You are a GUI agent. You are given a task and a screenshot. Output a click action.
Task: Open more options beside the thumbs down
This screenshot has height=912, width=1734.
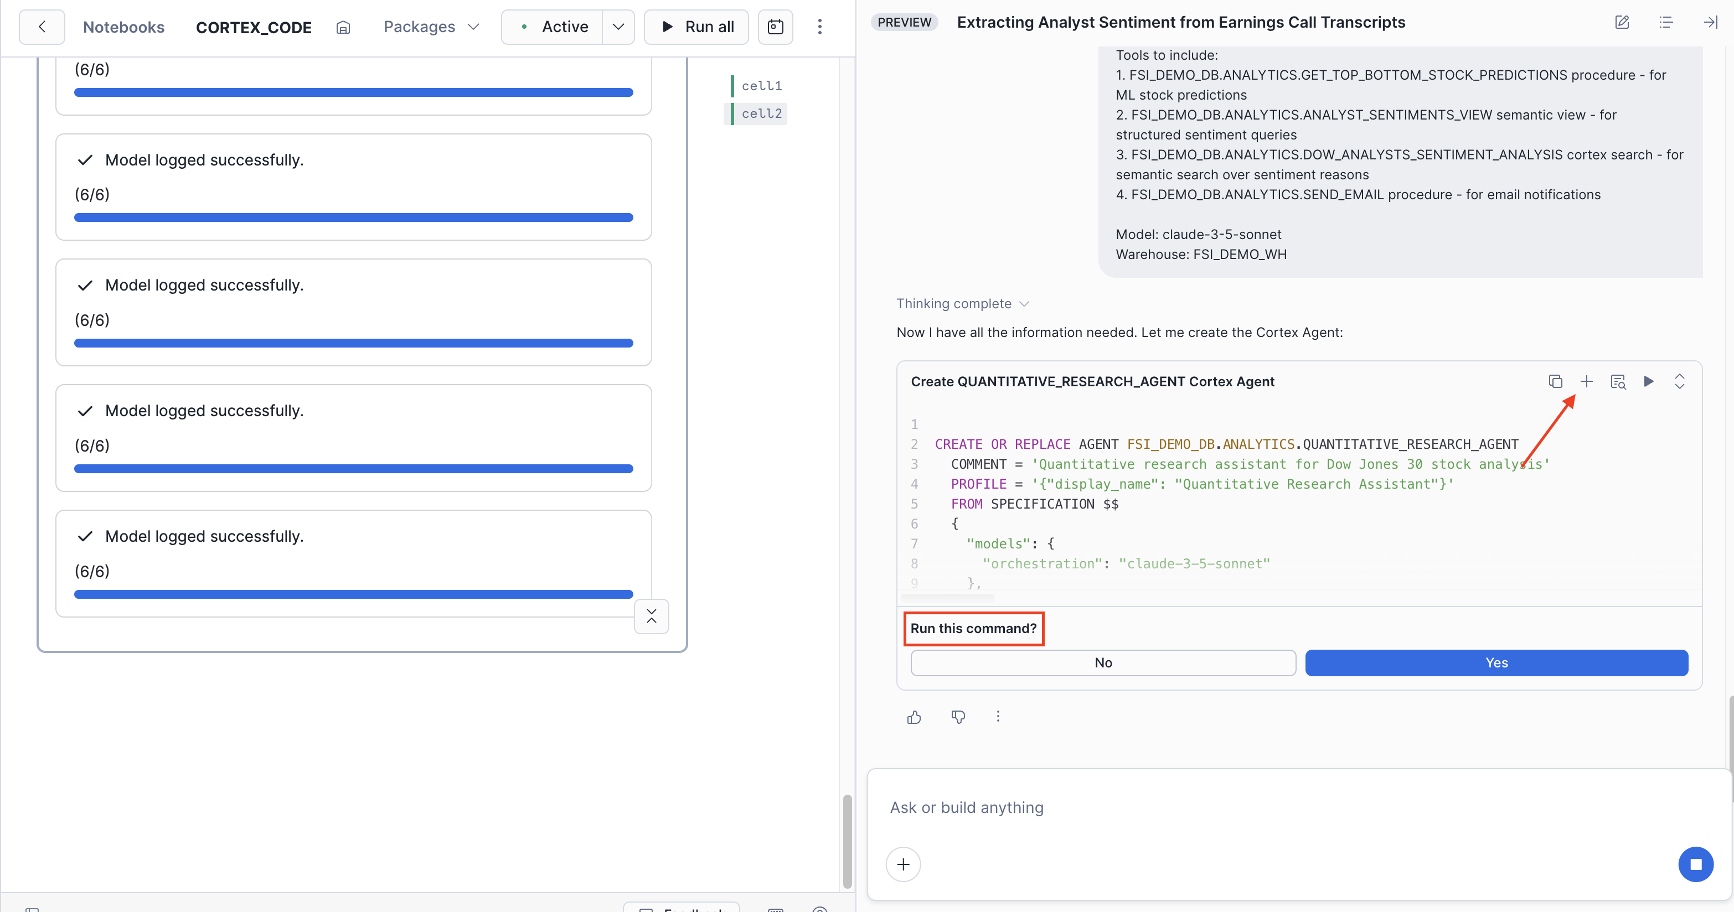998,716
